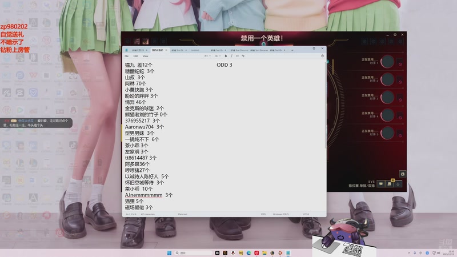Select opponent 1 ban portrait
This screenshot has height=257, width=457.
point(387,62)
